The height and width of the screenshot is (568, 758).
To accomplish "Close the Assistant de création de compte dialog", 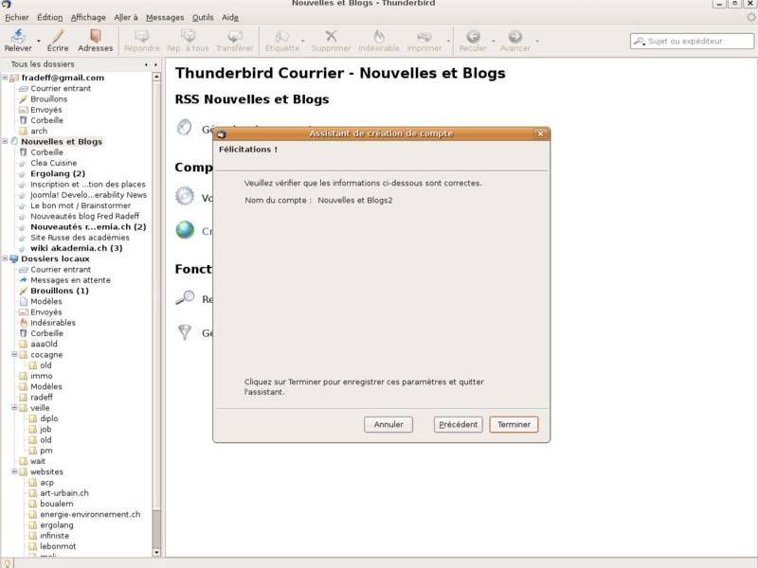I will 540,133.
